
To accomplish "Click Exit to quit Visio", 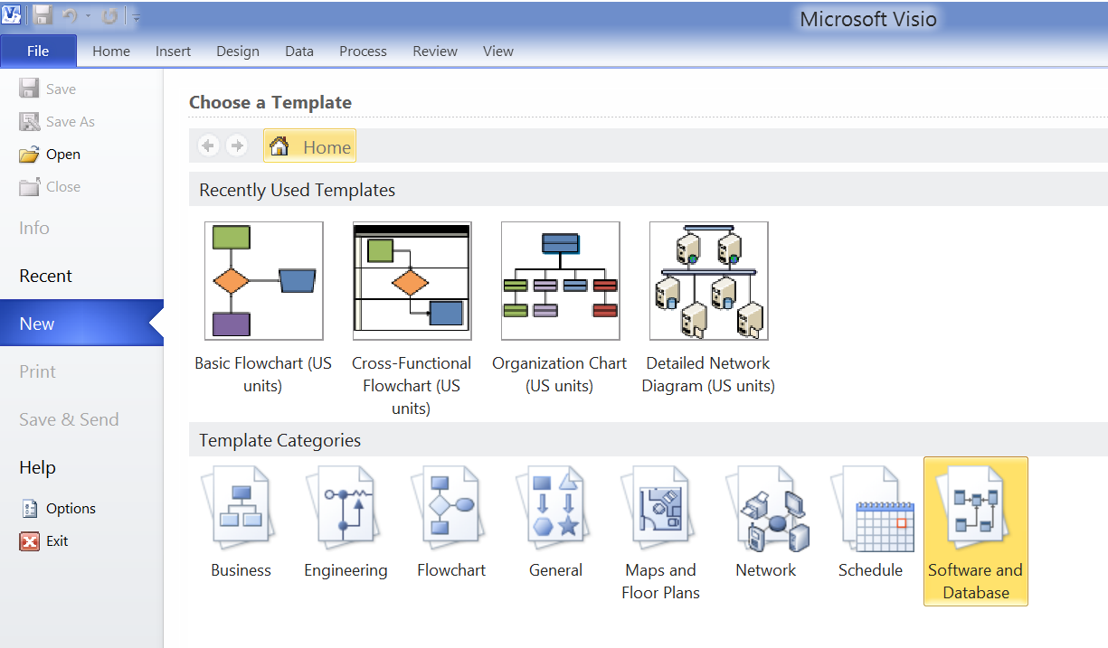I will pyautogui.click(x=45, y=541).
